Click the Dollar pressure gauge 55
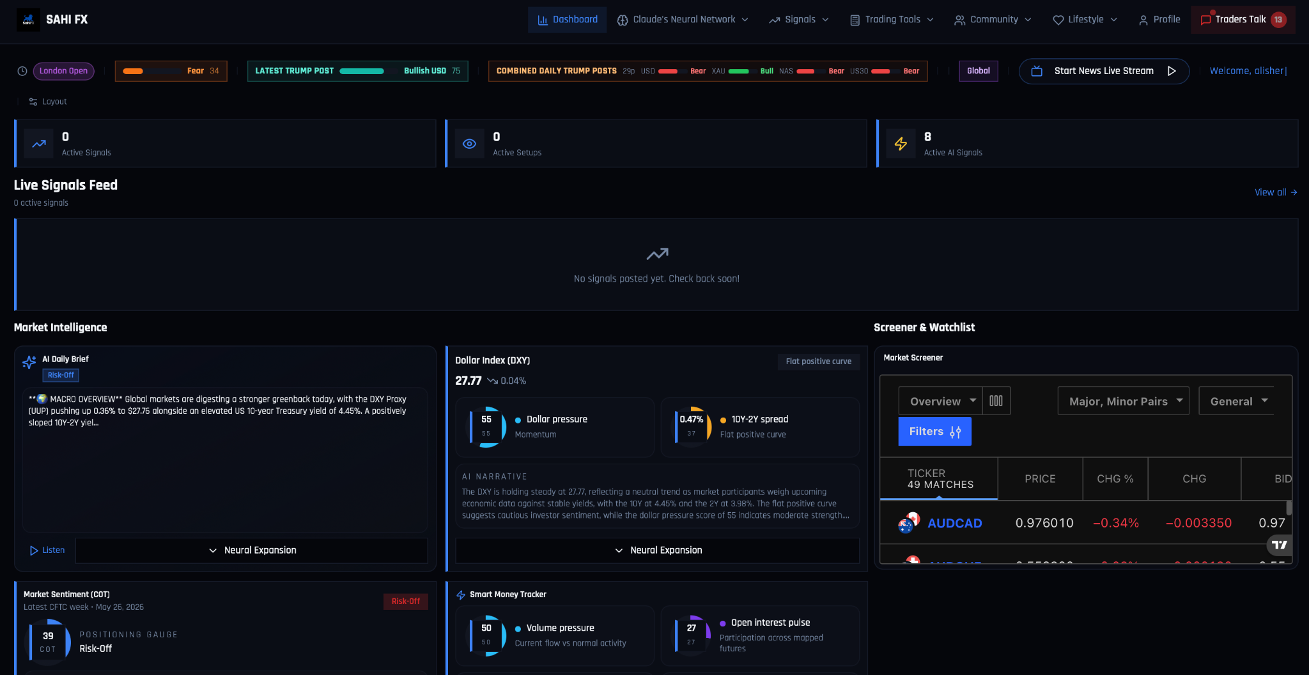The height and width of the screenshot is (675, 1309). [487, 427]
